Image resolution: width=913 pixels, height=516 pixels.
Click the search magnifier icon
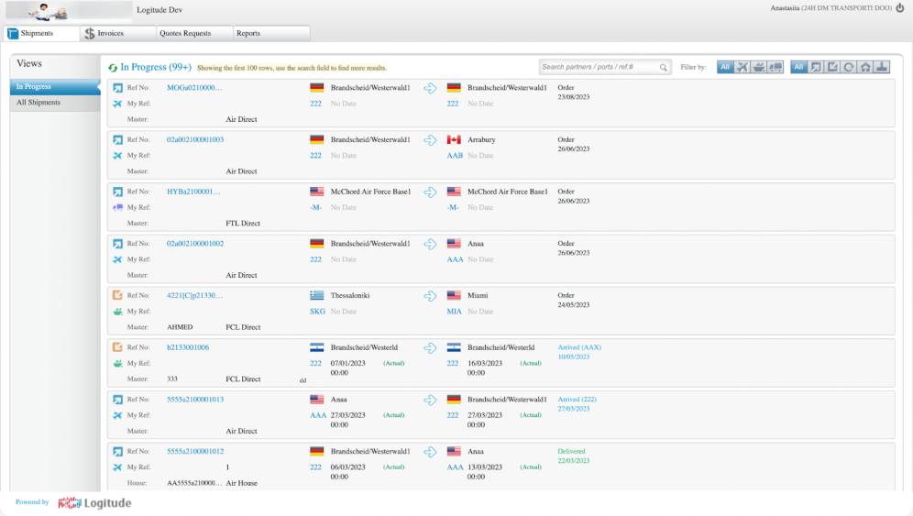pos(663,68)
